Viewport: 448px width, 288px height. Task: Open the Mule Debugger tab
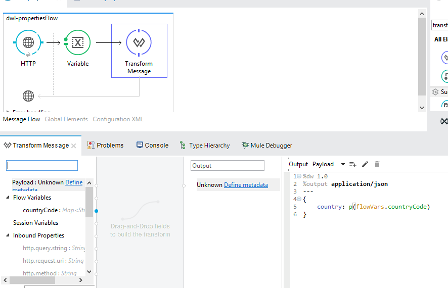point(266,146)
